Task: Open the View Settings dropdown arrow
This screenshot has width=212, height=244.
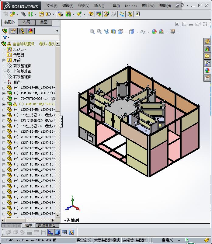Action: click(178, 32)
